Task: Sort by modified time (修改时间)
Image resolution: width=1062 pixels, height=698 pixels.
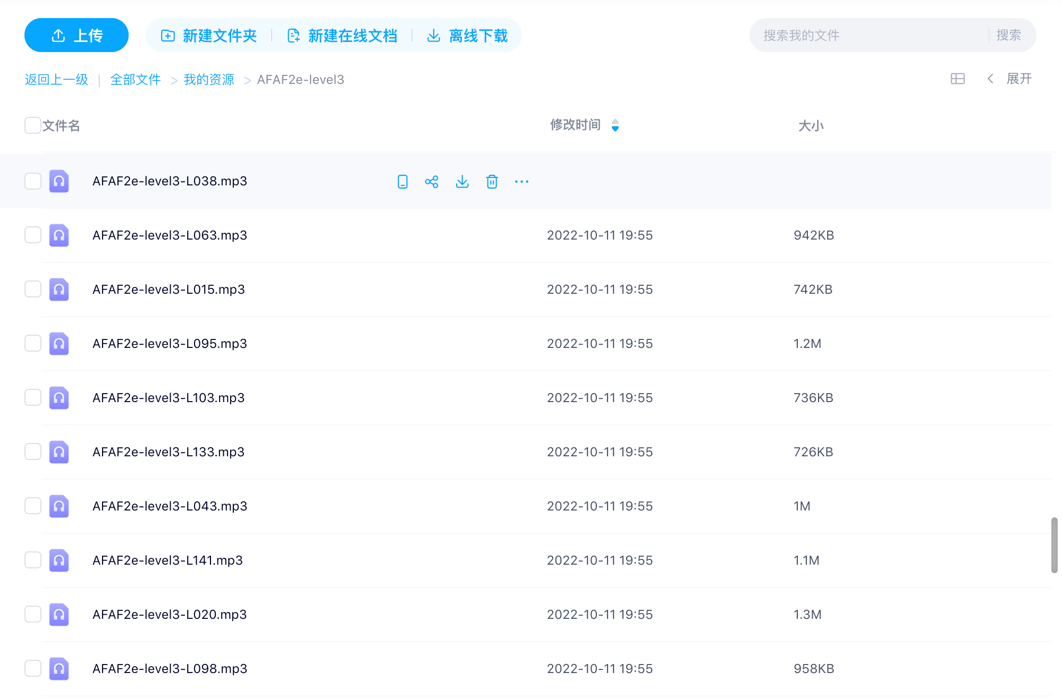Action: 584,125
